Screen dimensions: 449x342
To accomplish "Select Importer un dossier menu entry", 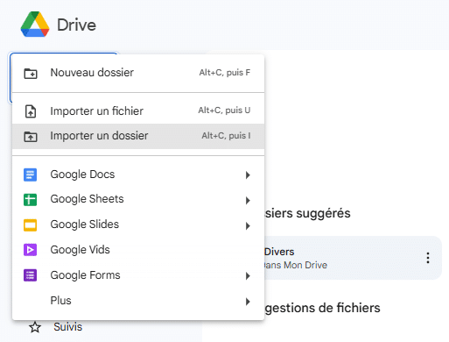I will 138,136.
